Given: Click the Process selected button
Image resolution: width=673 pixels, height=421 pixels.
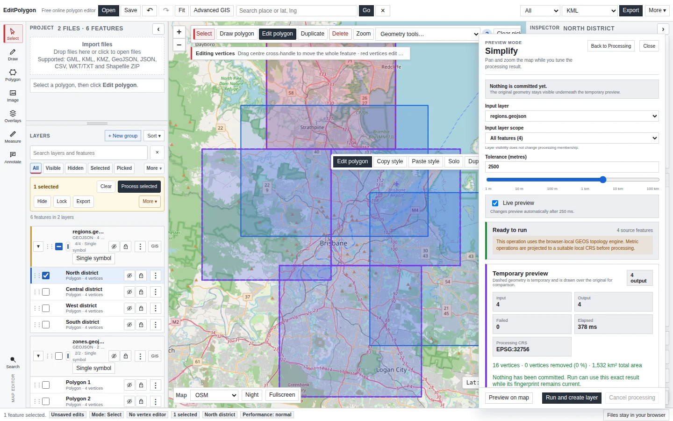Looking at the screenshot, I should click(139, 187).
